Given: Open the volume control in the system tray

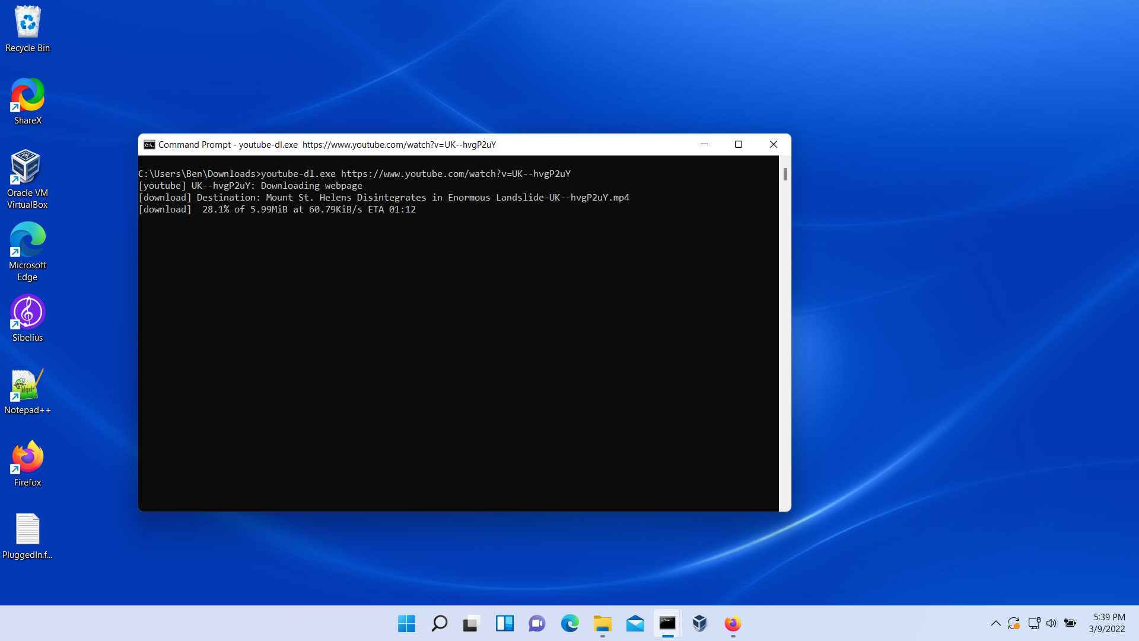Looking at the screenshot, I should (x=1051, y=623).
